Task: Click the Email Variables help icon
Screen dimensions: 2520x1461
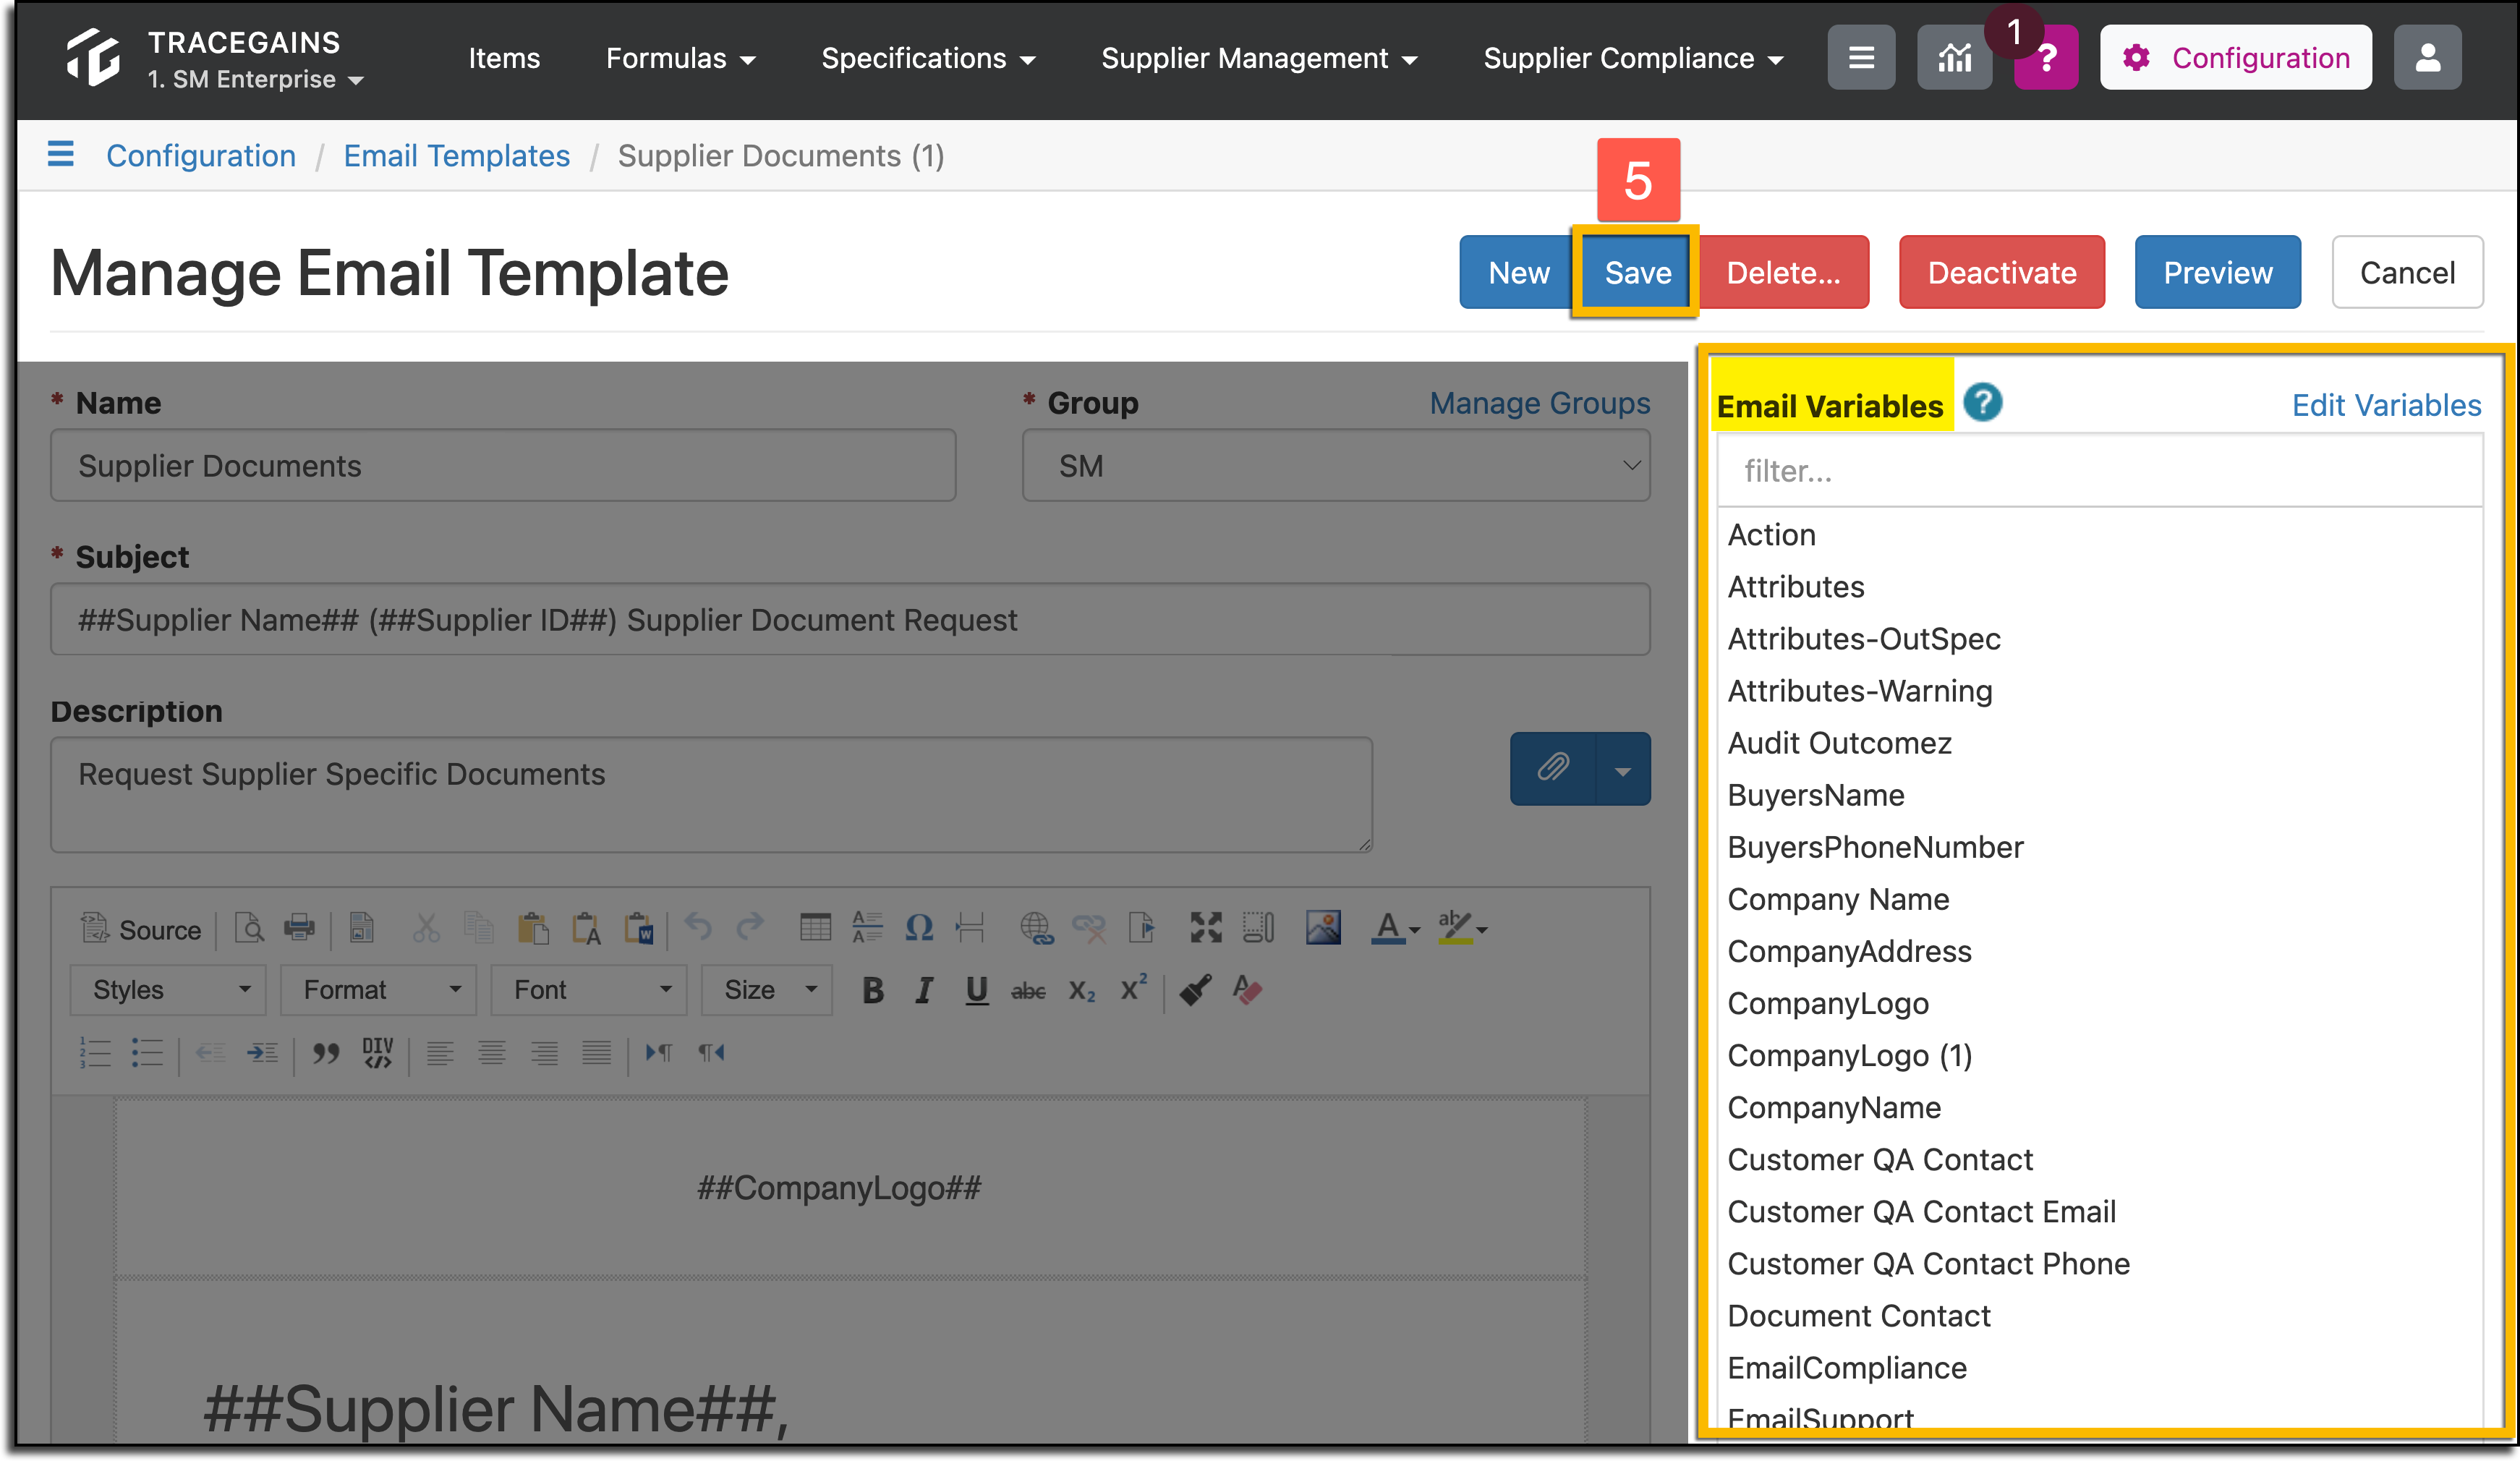Action: point(1982,403)
